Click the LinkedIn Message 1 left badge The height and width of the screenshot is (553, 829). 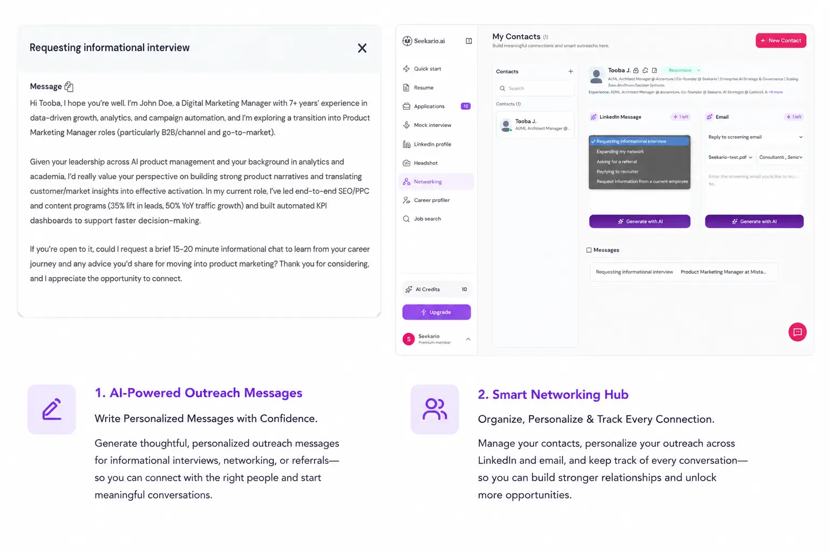(681, 117)
